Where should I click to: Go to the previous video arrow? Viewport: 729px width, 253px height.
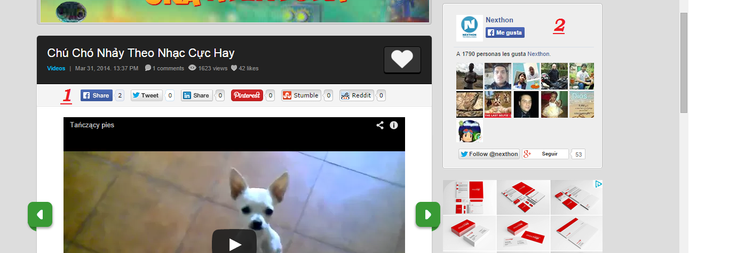click(40, 215)
